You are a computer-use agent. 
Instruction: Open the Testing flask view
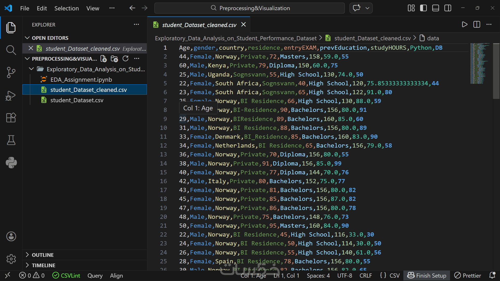click(11, 140)
